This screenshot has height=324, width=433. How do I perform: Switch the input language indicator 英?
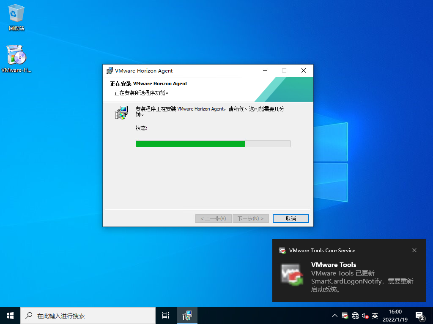click(375, 316)
